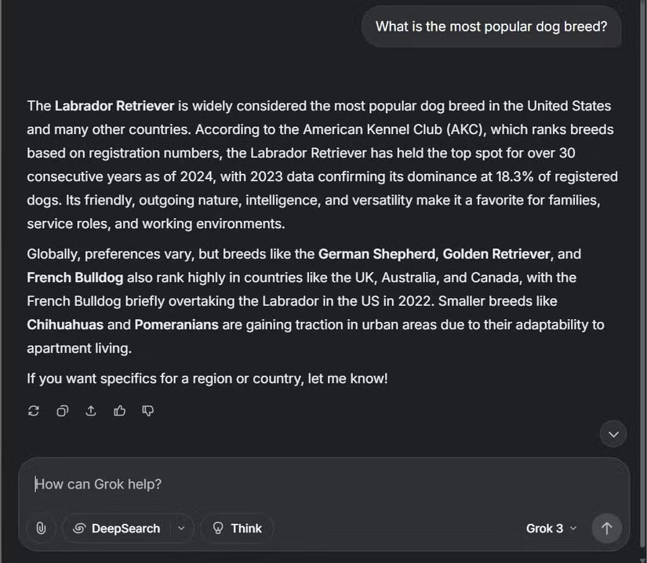
Task: Click the bold 'Pomeranians' text
Action: 176,325
